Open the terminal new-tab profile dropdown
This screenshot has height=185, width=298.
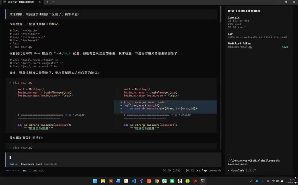coord(53,2)
